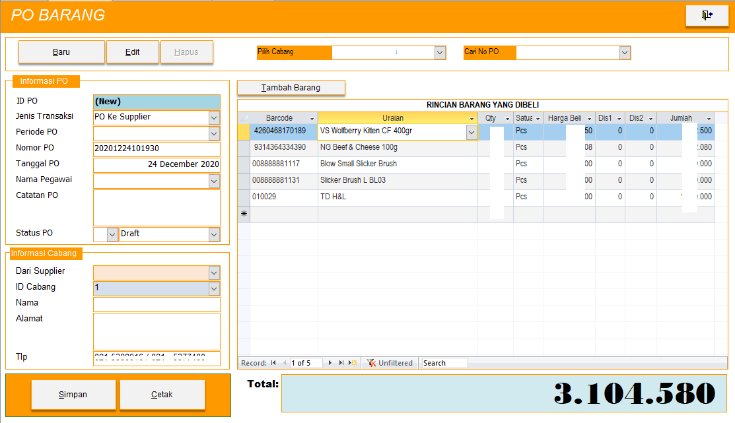Click the exit door icon button

707,16
